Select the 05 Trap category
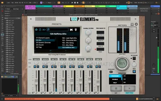Viewport: 161px width, 101px height. point(39,47)
